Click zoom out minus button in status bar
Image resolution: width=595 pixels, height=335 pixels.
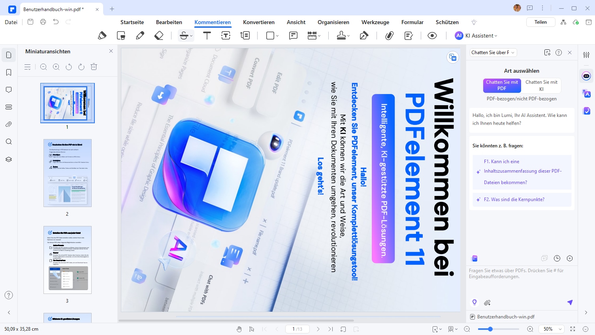tap(467, 329)
